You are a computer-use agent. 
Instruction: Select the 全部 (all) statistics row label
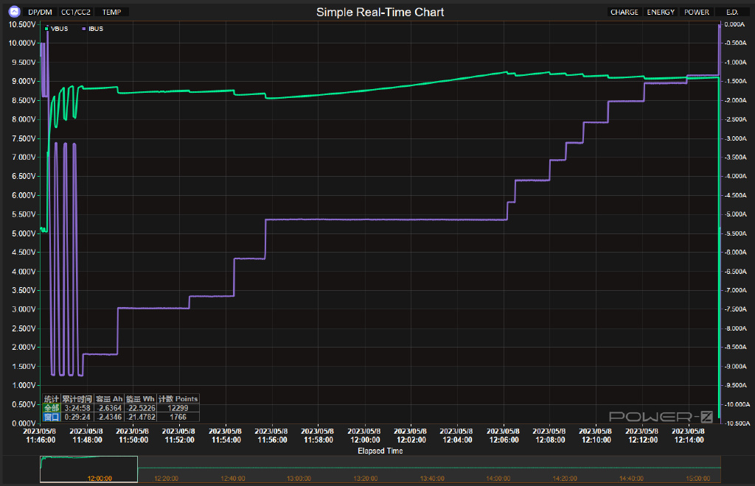(x=51, y=408)
